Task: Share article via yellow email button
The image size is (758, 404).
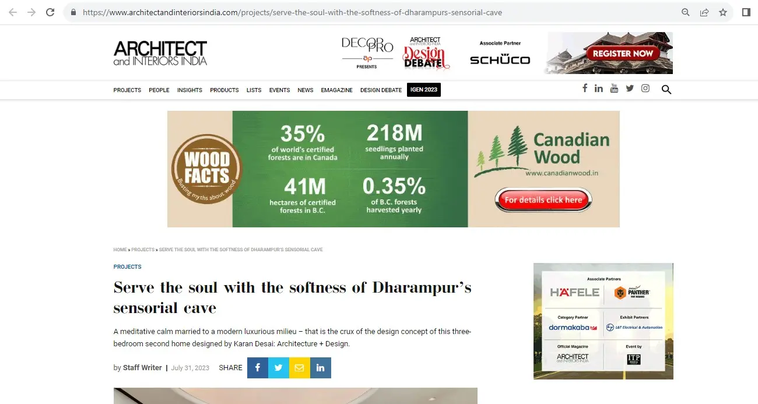Action: [300, 368]
